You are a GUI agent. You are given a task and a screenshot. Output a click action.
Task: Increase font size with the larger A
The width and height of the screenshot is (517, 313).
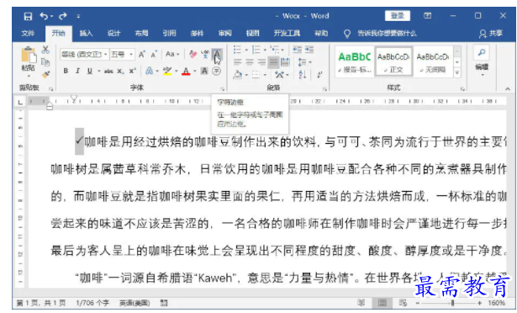coord(142,54)
